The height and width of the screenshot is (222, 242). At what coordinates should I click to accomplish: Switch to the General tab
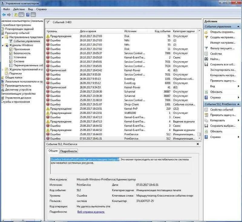[53, 151]
